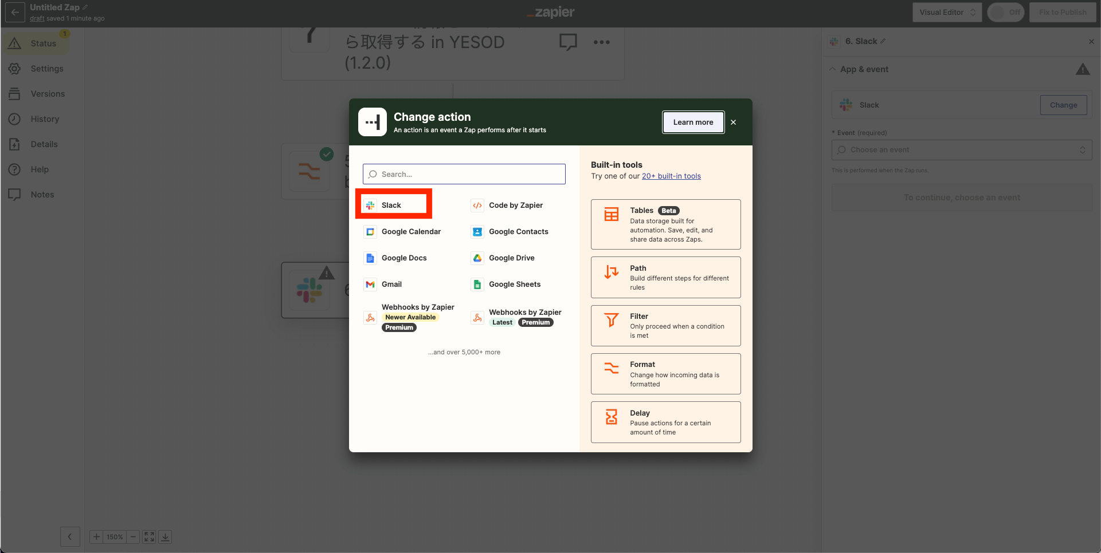The height and width of the screenshot is (553, 1101).
Task: Choose the Filter built-in tool
Action: click(x=665, y=326)
